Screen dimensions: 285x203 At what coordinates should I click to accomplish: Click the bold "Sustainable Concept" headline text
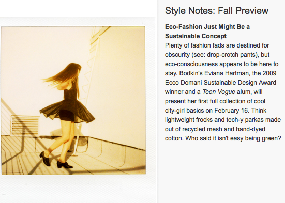[x=196, y=36]
